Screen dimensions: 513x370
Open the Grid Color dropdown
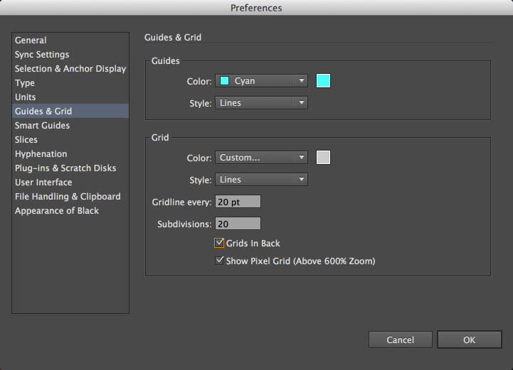point(260,158)
